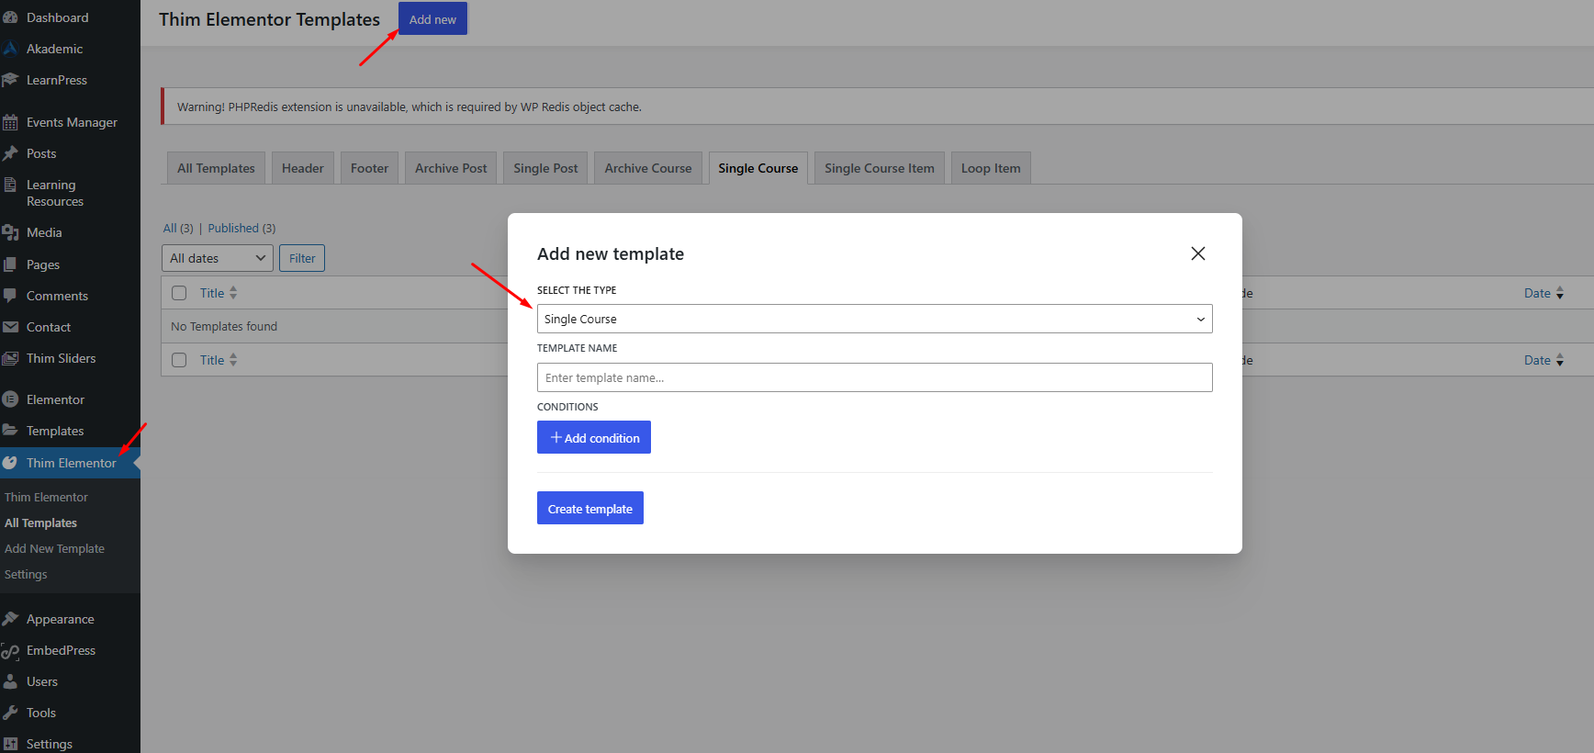Image resolution: width=1594 pixels, height=753 pixels.
Task: Click the Media icon in the sidebar
Action: [10, 232]
